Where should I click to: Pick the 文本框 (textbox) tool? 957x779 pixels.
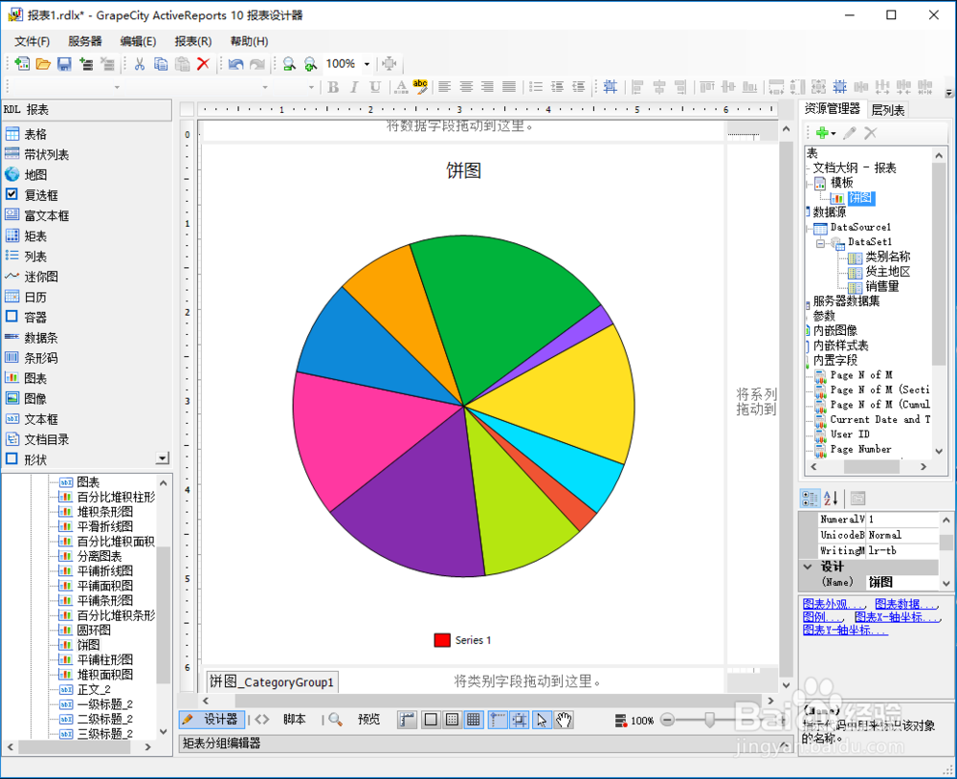pyautogui.click(x=41, y=418)
